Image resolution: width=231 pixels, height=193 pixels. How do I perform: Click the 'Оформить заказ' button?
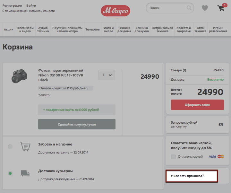(x=197, y=105)
